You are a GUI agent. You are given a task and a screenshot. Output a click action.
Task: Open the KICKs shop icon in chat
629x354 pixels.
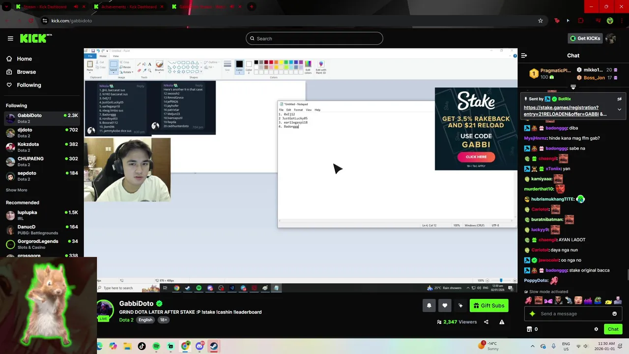click(x=529, y=329)
